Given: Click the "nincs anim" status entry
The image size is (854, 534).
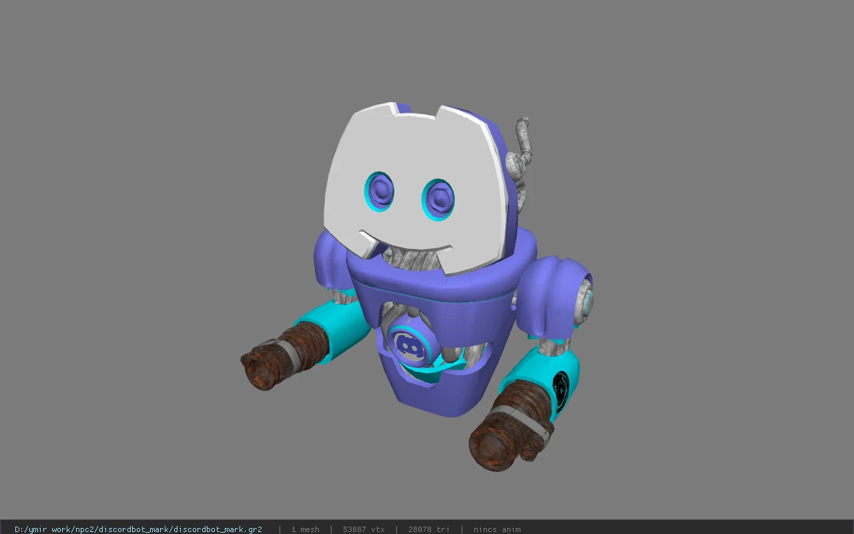Looking at the screenshot, I should [x=497, y=529].
